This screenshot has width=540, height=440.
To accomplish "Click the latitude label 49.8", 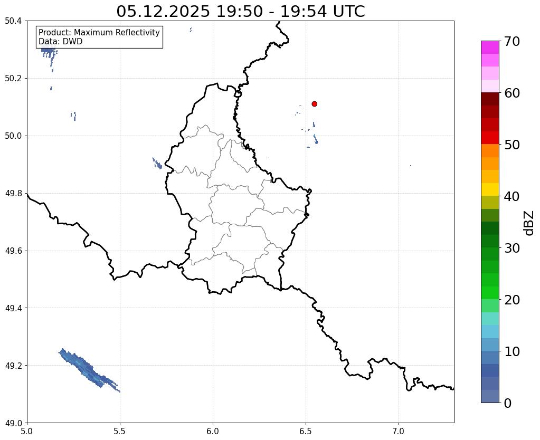I will click(x=13, y=194).
